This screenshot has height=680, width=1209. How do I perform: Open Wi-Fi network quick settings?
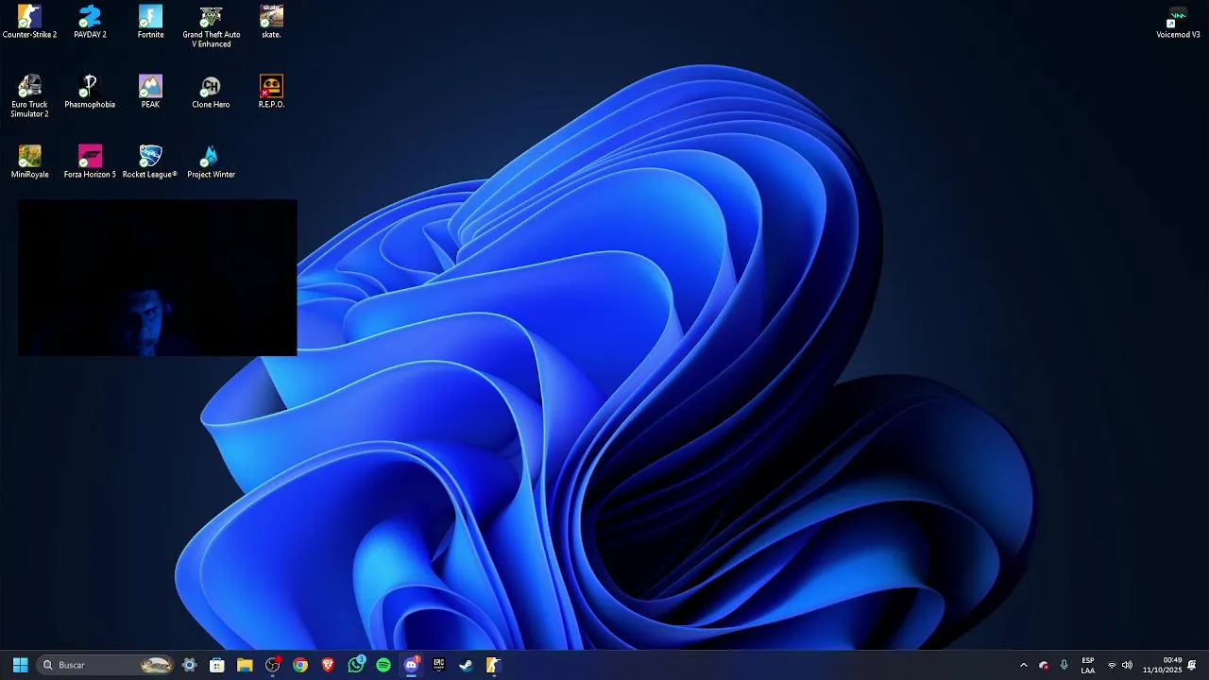[1112, 665]
